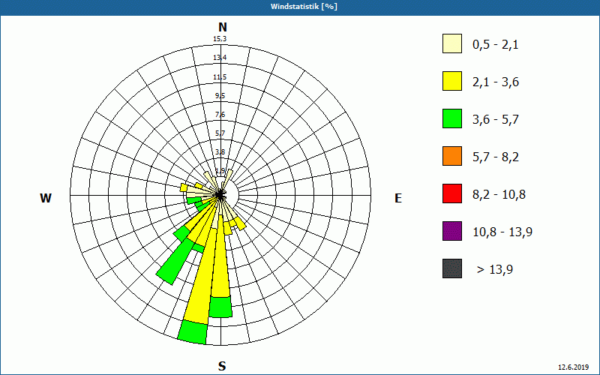Click the legend label 5,7 - 8,2
This screenshot has height=375, width=600.
tap(496, 157)
